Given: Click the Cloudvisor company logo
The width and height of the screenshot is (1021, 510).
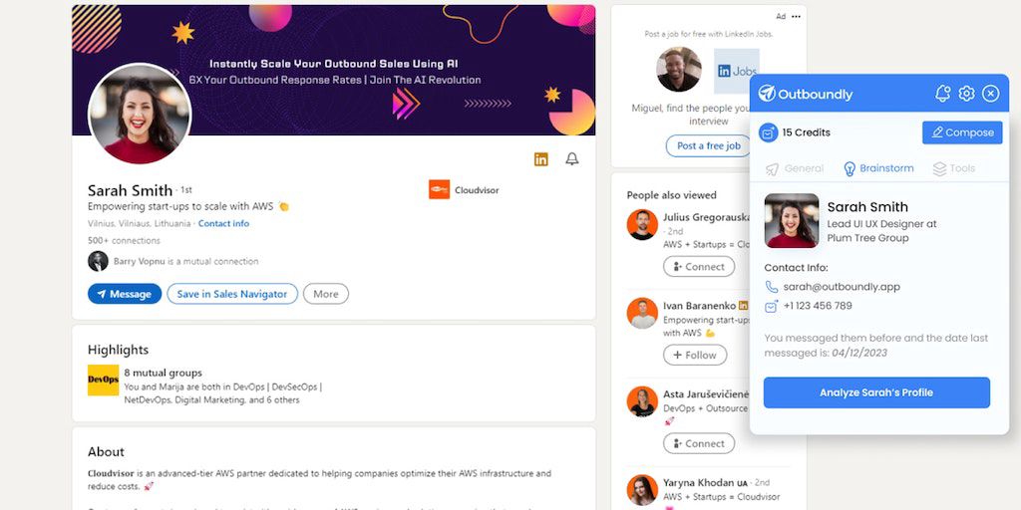Looking at the screenshot, I should pos(439,190).
